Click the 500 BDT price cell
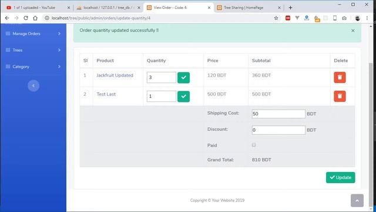 pos(217,94)
